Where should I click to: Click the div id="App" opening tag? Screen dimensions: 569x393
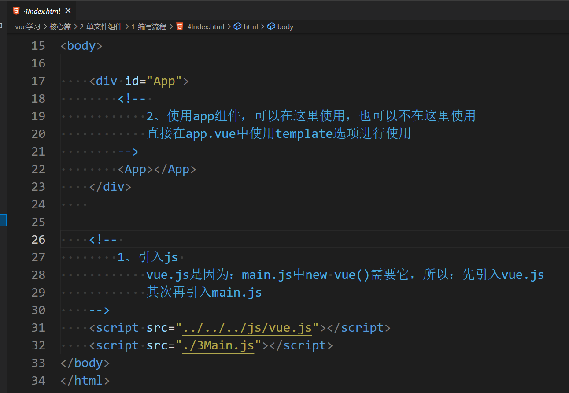(139, 81)
